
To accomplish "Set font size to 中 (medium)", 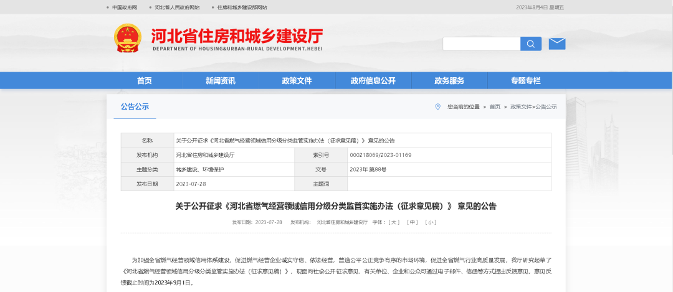I will [x=412, y=222].
